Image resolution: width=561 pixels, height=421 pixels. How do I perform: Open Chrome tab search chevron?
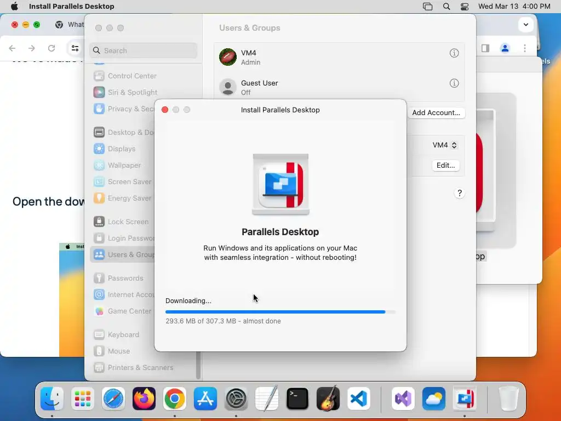click(526, 25)
